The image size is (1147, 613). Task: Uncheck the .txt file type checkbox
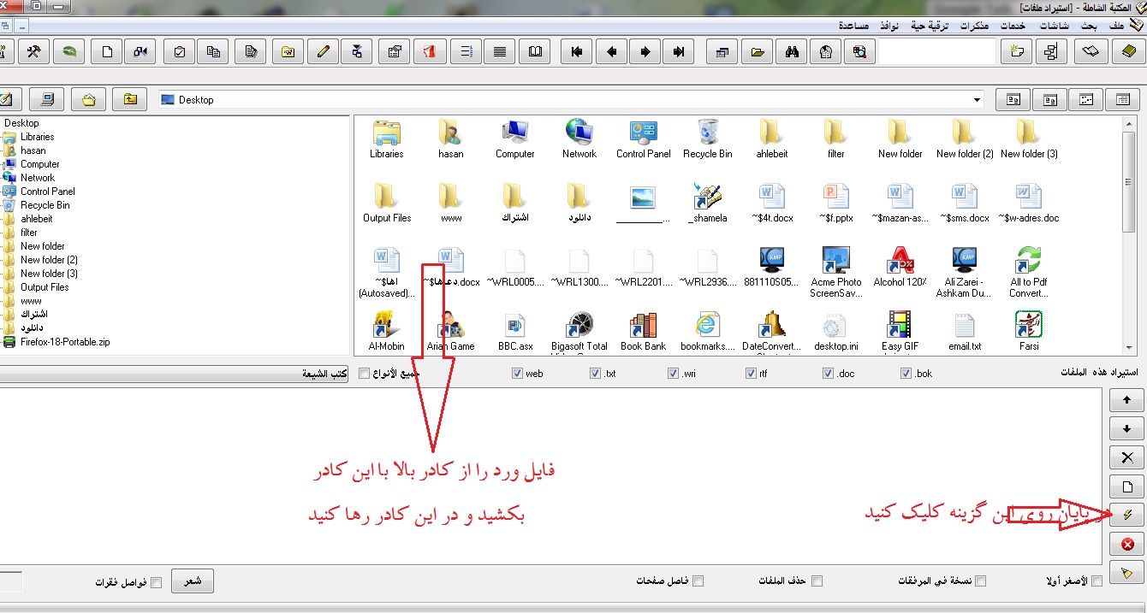(x=595, y=374)
